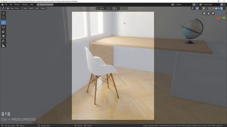Click the pan view hand icon
Viewport: 227px width, 127px height.
pyautogui.click(x=209, y=13)
